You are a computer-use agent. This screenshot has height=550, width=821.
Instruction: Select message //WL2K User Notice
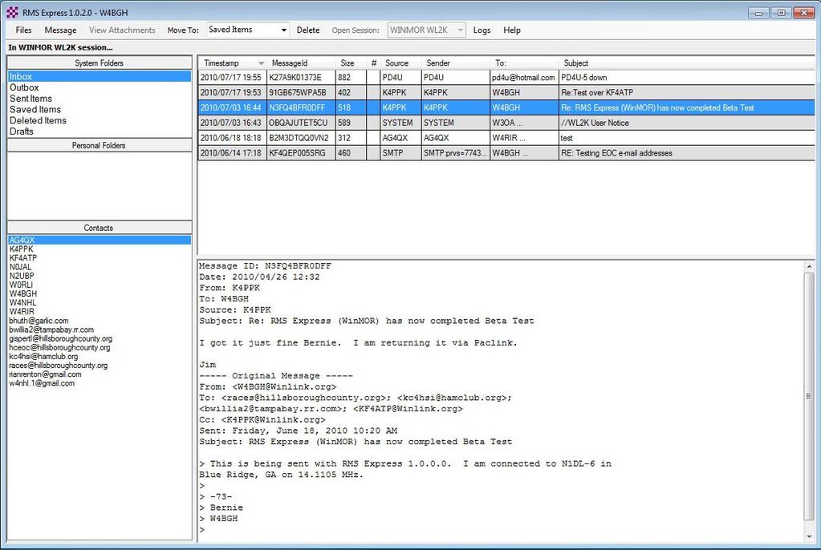point(506,123)
